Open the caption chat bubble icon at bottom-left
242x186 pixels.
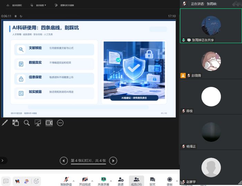click(6, 181)
